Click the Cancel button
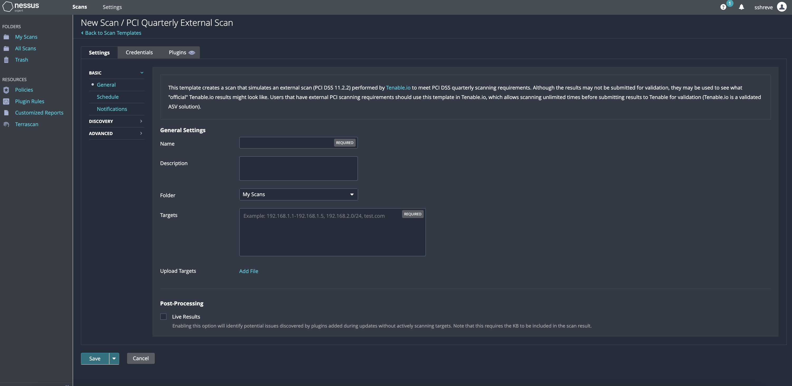 (141, 358)
